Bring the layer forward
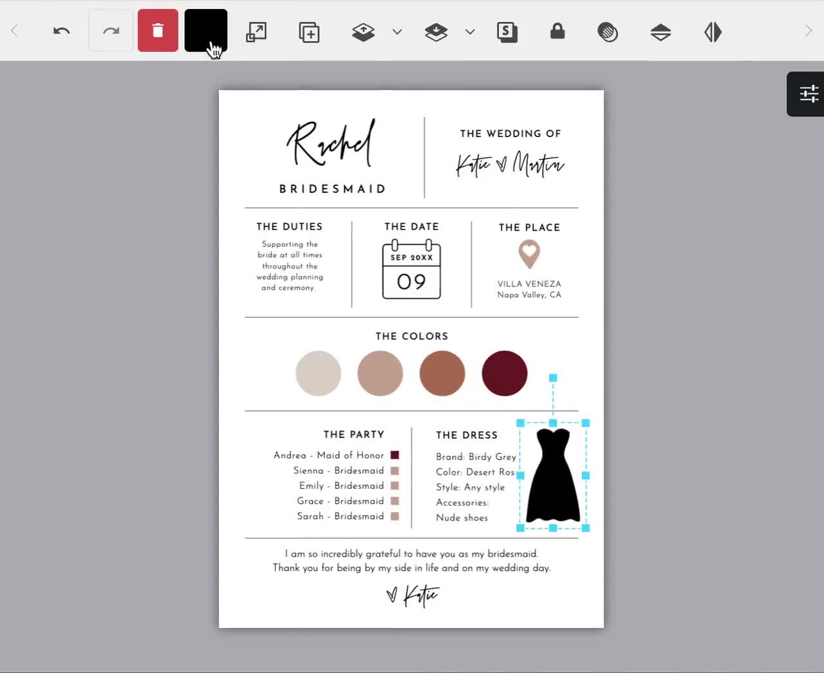Viewport: 824px width, 673px height. click(364, 32)
